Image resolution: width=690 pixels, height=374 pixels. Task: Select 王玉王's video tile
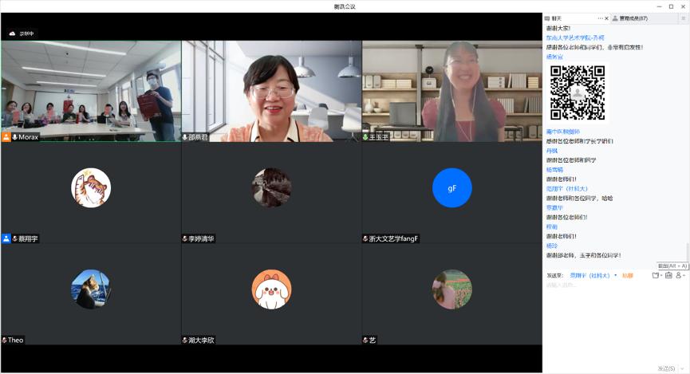click(x=452, y=91)
